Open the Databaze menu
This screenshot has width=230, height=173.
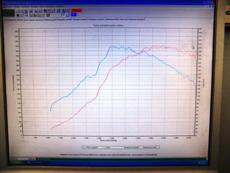pos(25,6)
